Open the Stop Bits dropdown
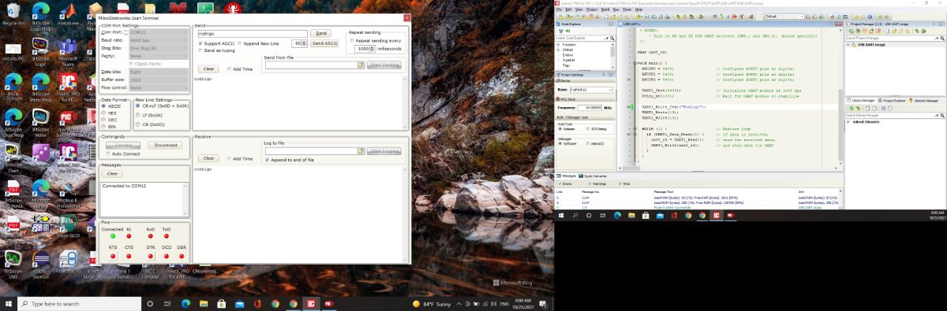The image size is (947, 311). coord(159,48)
